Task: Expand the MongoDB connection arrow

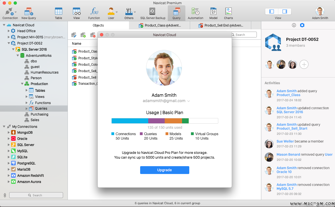Action: [9, 133]
